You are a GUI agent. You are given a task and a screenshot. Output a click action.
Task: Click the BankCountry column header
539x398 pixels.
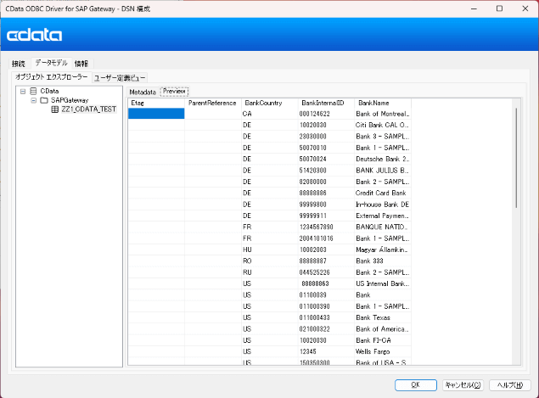(x=270, y=104)
